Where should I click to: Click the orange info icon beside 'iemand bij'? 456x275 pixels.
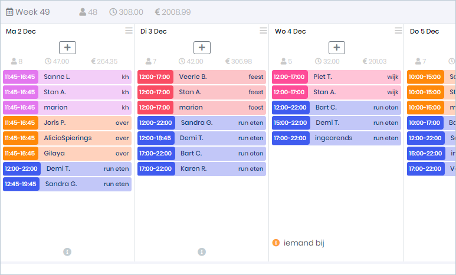275,243
